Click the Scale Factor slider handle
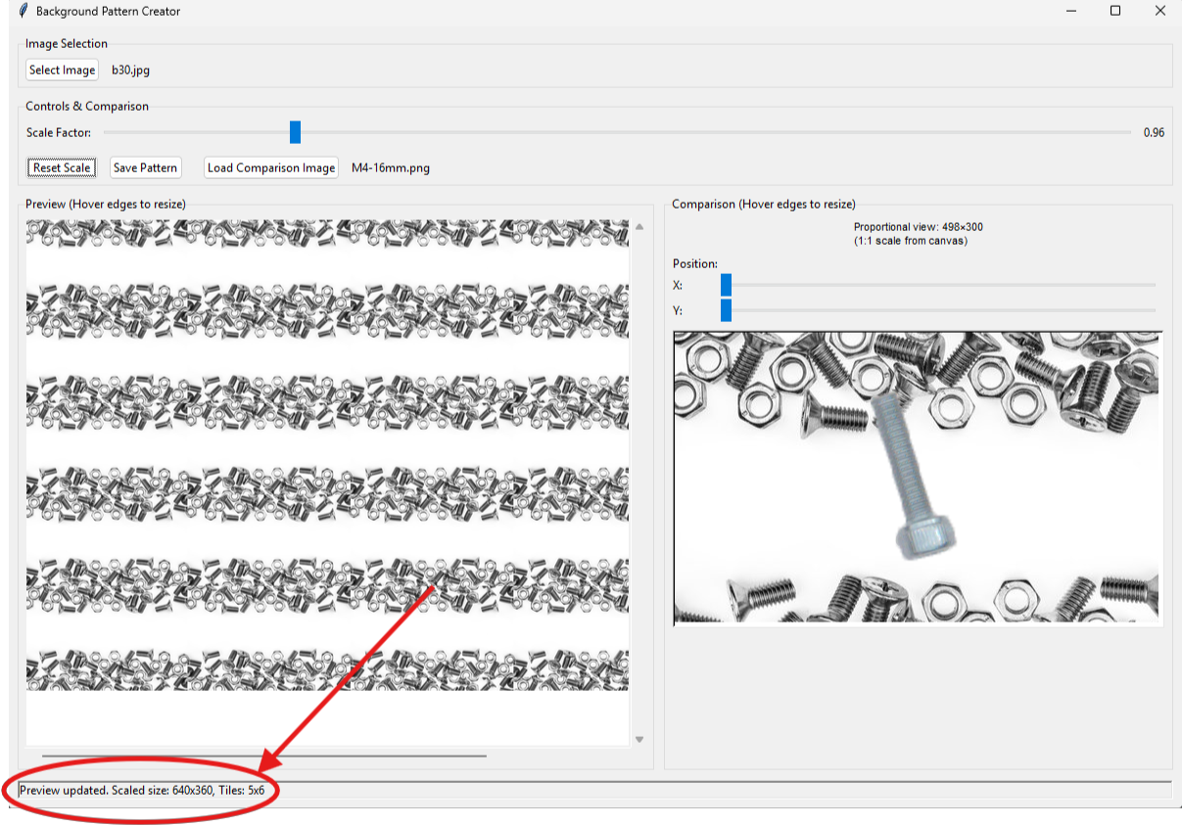1182x826 pixels. click(x=295, y=132)
